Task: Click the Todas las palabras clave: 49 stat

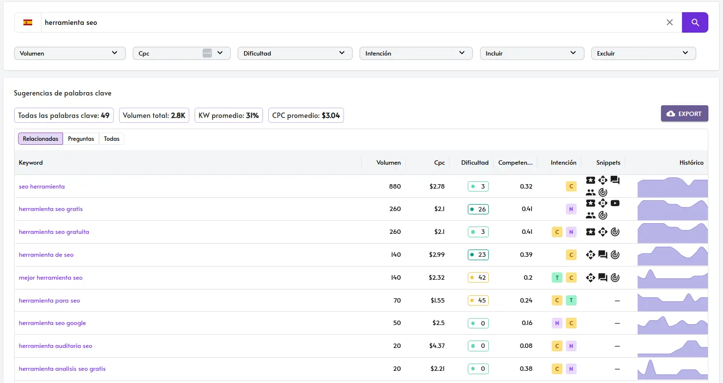Action: [64, 115]
